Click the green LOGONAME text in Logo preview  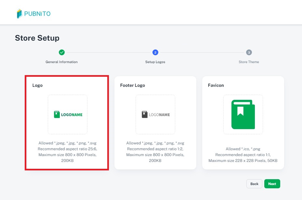[x=72, y=115]
